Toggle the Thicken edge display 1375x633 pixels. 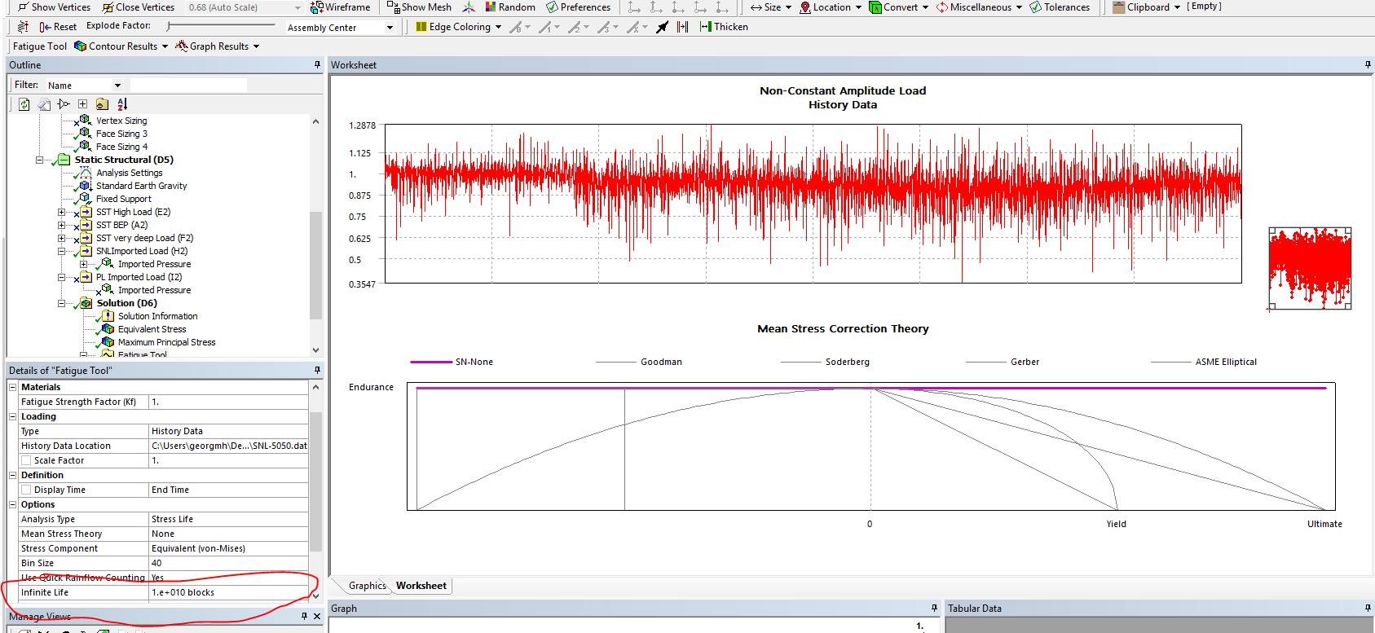click(x=724, y=27)
